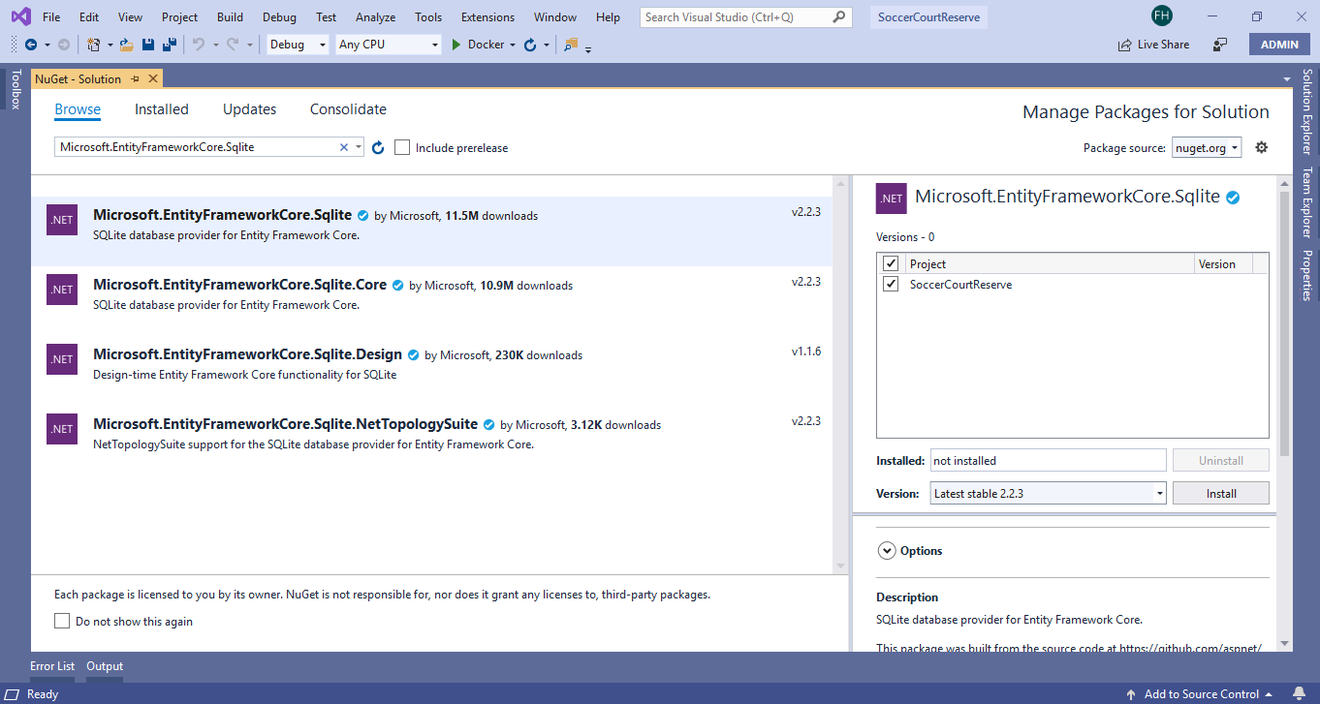The width and height of the screenshot is (1320, 704).
Task: Switch to the Installed tab
Action: [162, 109]
